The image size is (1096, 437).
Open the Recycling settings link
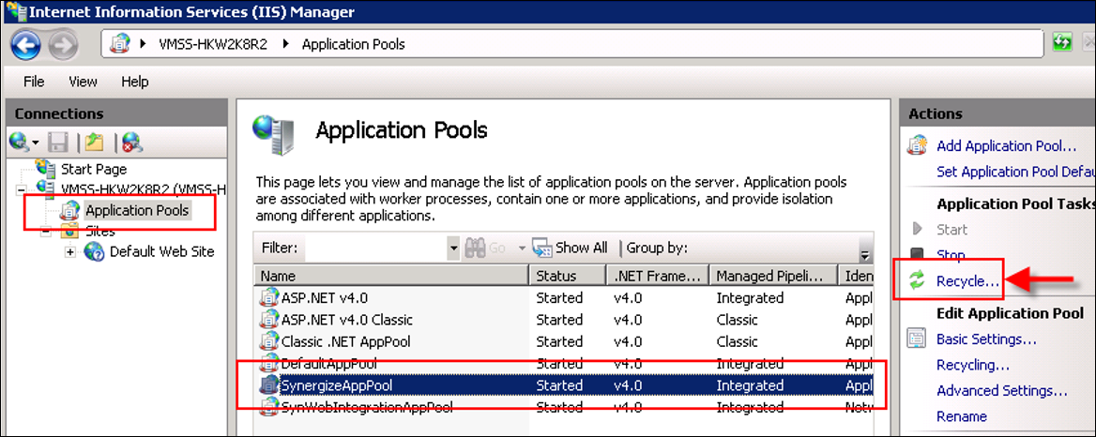point(973,365)
